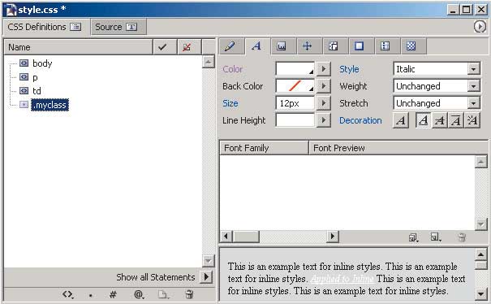Click the font list horizontal scroll right arrow
This screenshot has height=304, width=491.
pos(333,237)
